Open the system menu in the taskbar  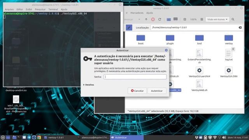coord(3,137)
